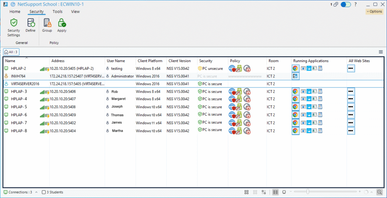Click the unsecure shield icon for HPLAP-2
The image size is (387, 198).
click(x=200, y=69)
